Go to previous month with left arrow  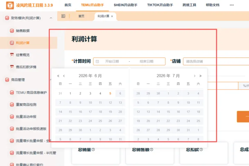[64, 76]
